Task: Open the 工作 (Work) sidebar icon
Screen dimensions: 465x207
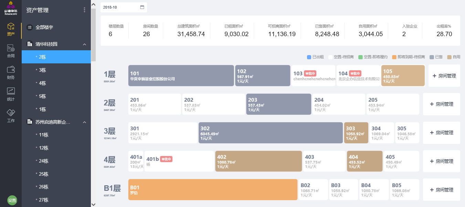Action: [11, 116]
